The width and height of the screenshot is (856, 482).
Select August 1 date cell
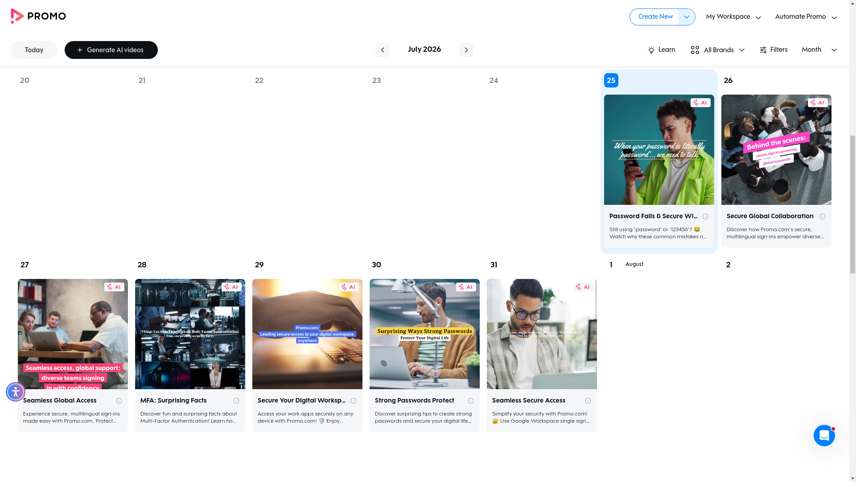611,265
